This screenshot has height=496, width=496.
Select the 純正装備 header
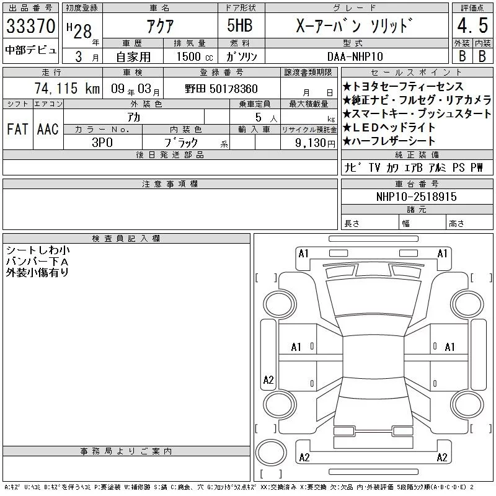click(417, 154)
